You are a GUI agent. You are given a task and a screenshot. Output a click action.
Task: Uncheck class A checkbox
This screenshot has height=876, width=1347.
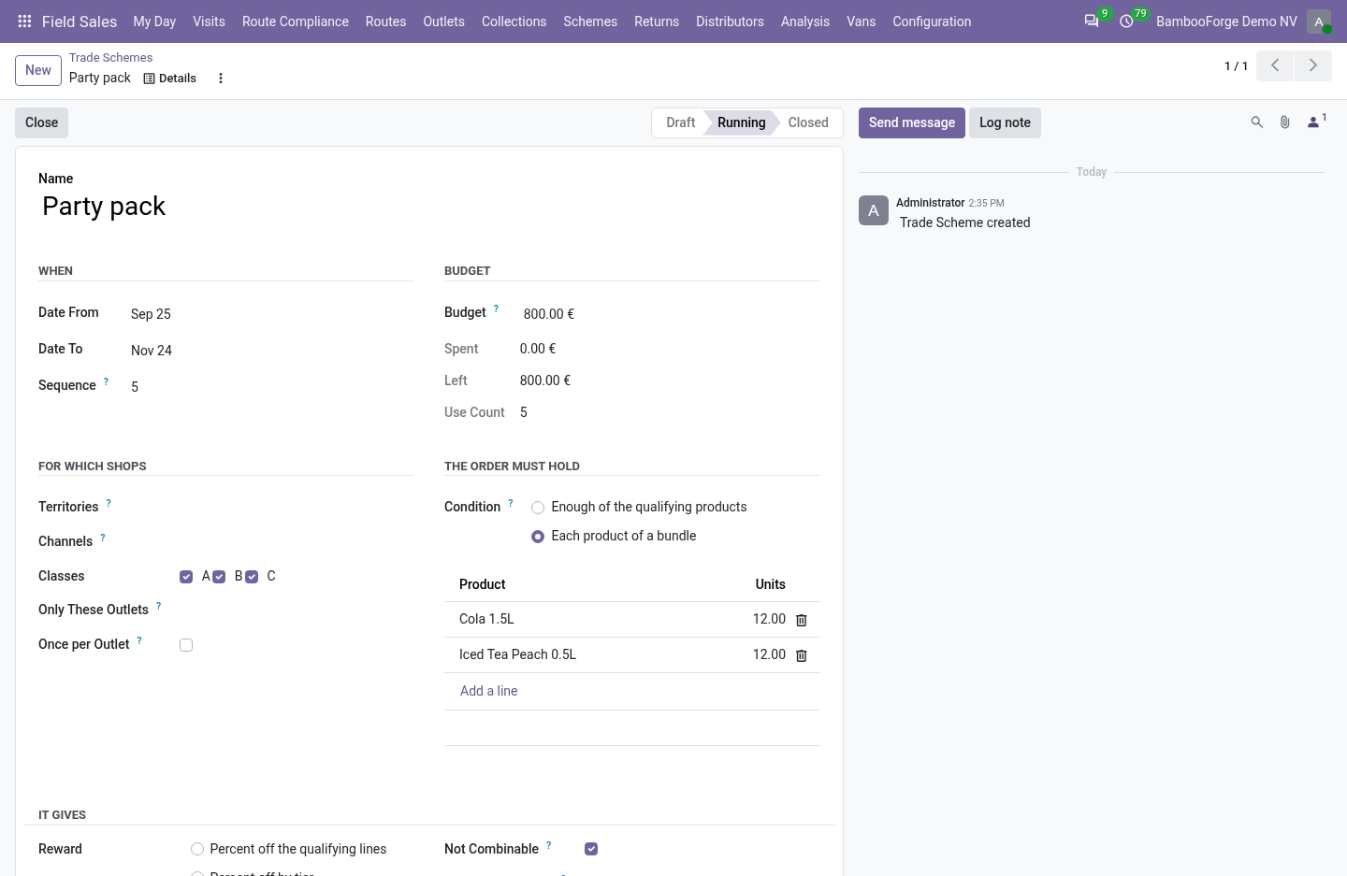[186, 577]
